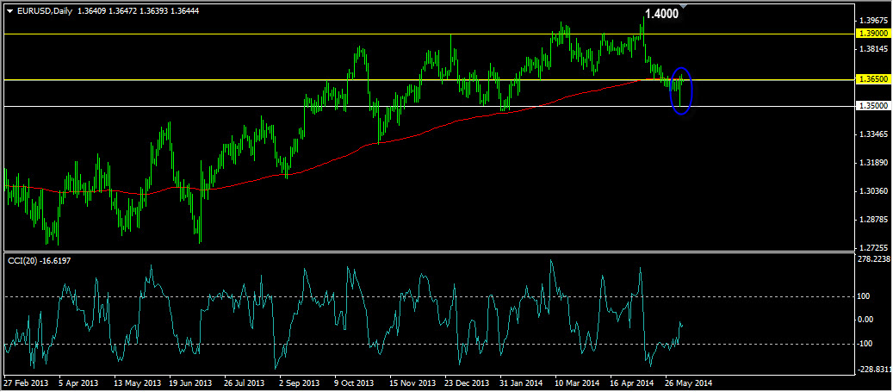Open the chart menu triangle beside EURUSD,Daily
Viewport: 893px width, 392px height.
[9, 11]
